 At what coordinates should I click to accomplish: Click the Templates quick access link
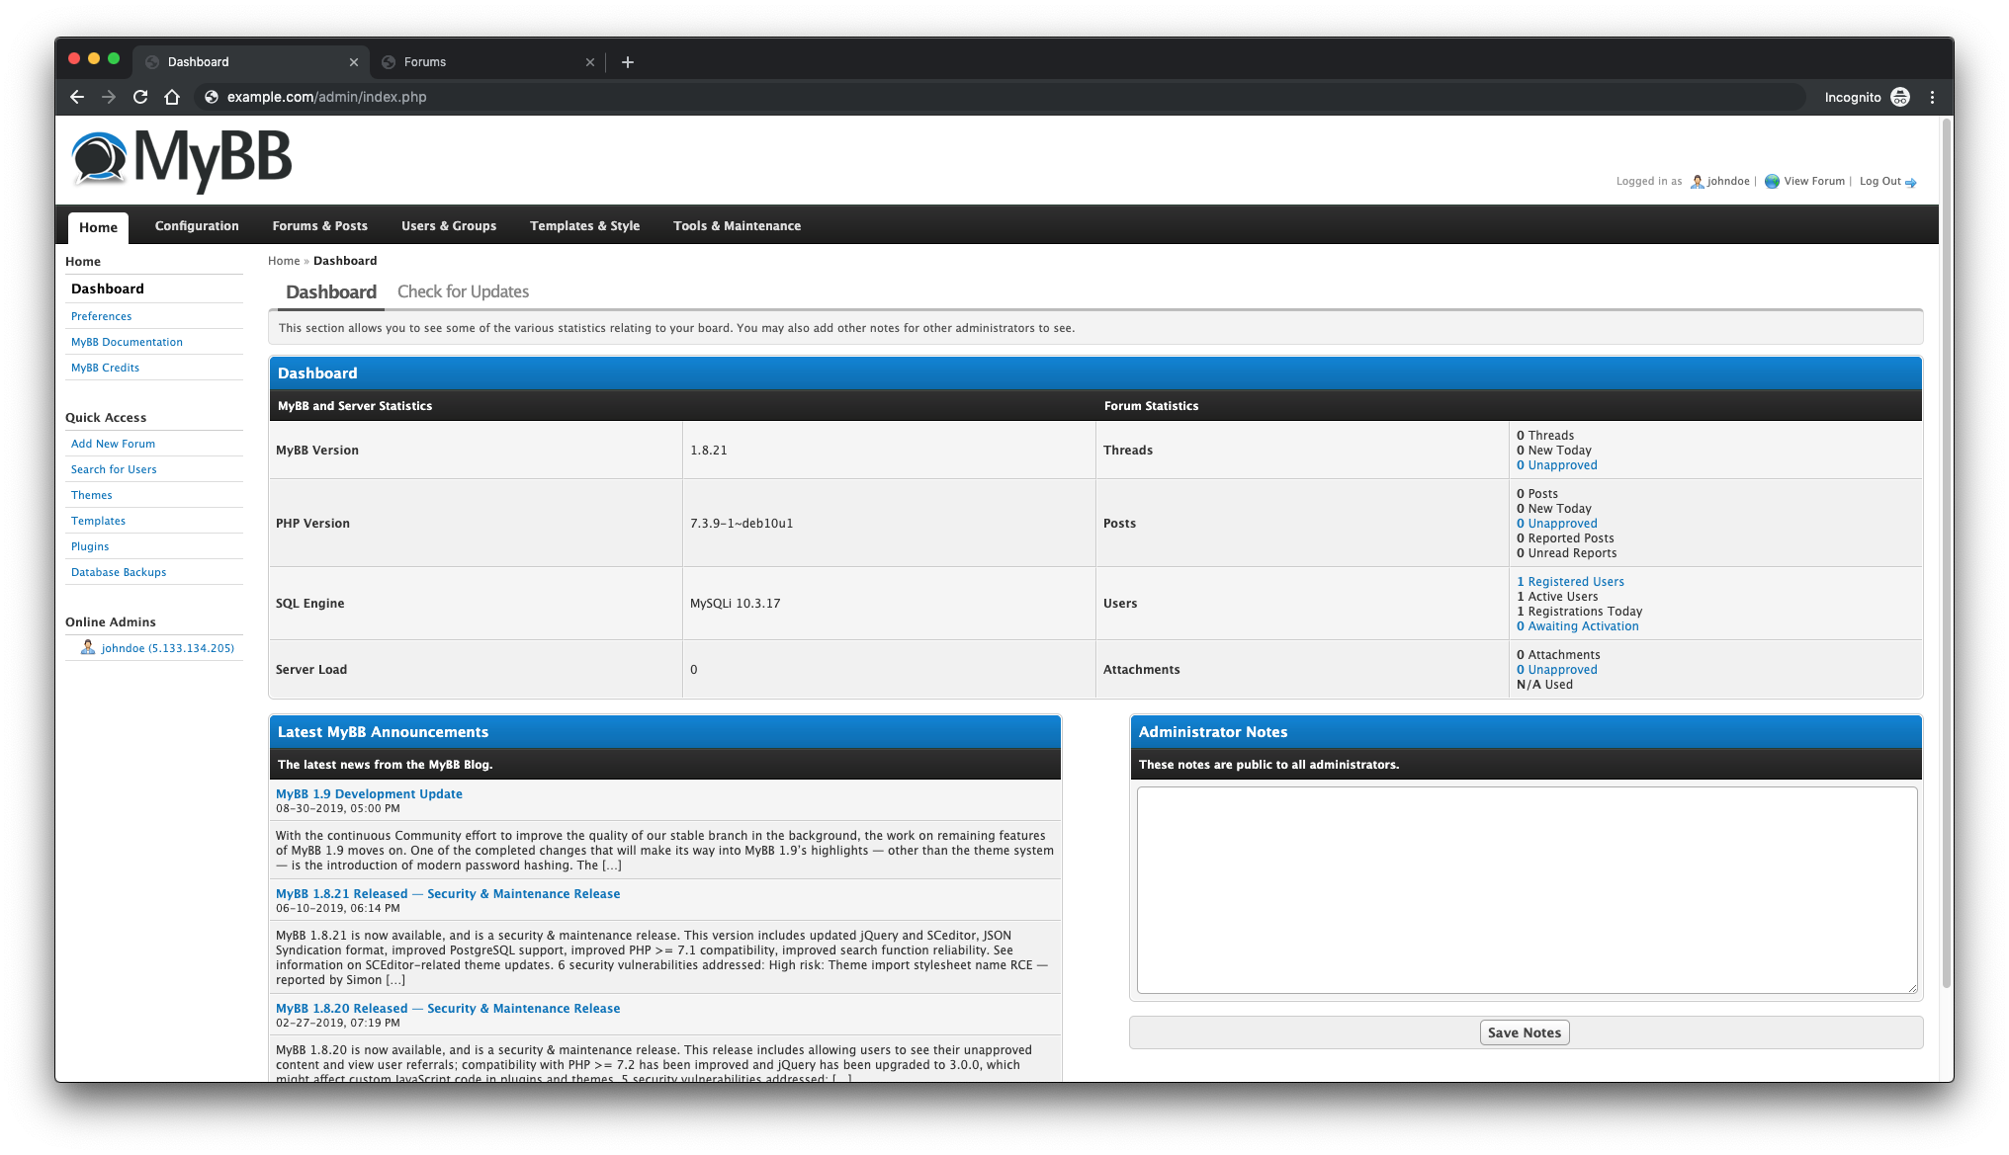click(98, 520)
